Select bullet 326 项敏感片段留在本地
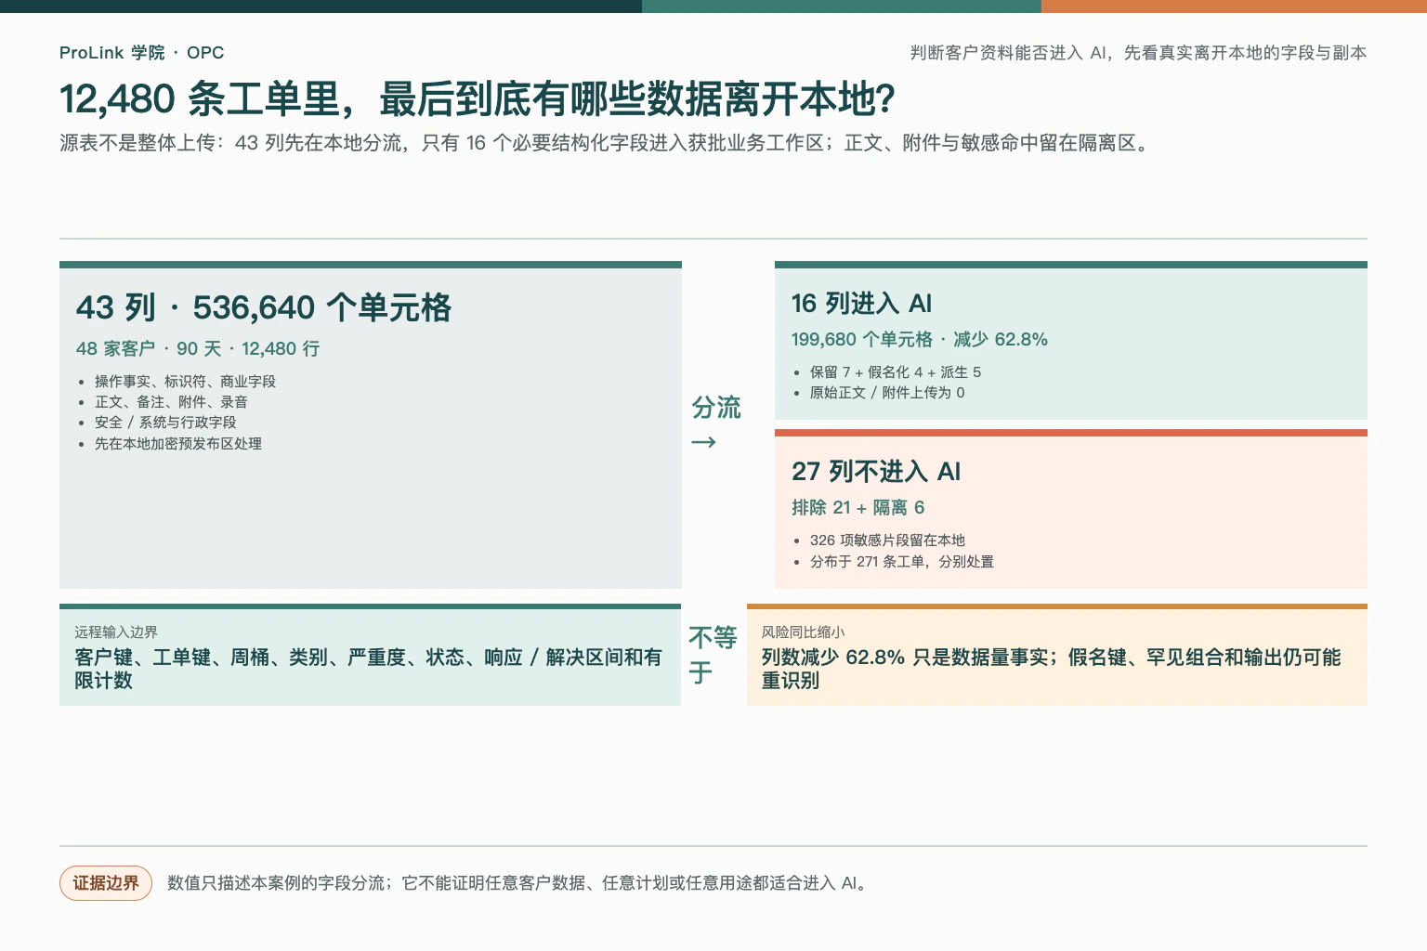The image size is (1427, 951). click(x=887, y=541)
